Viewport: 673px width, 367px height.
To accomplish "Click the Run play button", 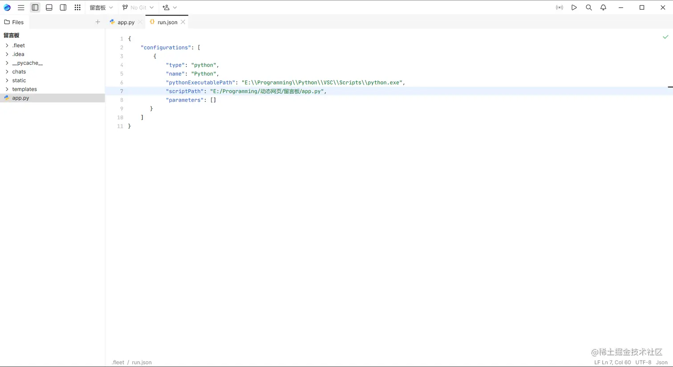I will (574, 8).
